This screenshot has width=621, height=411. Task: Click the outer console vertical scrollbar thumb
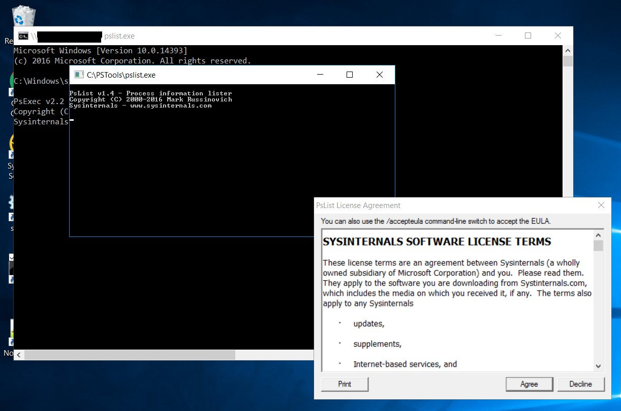point(568,61)
